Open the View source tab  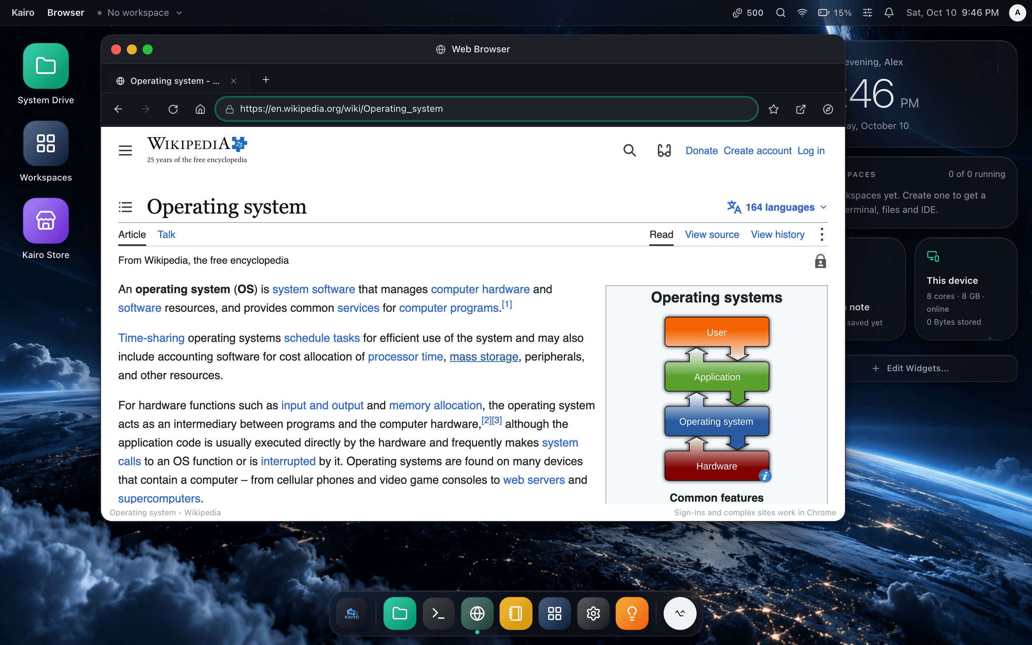tap(712, 234)
